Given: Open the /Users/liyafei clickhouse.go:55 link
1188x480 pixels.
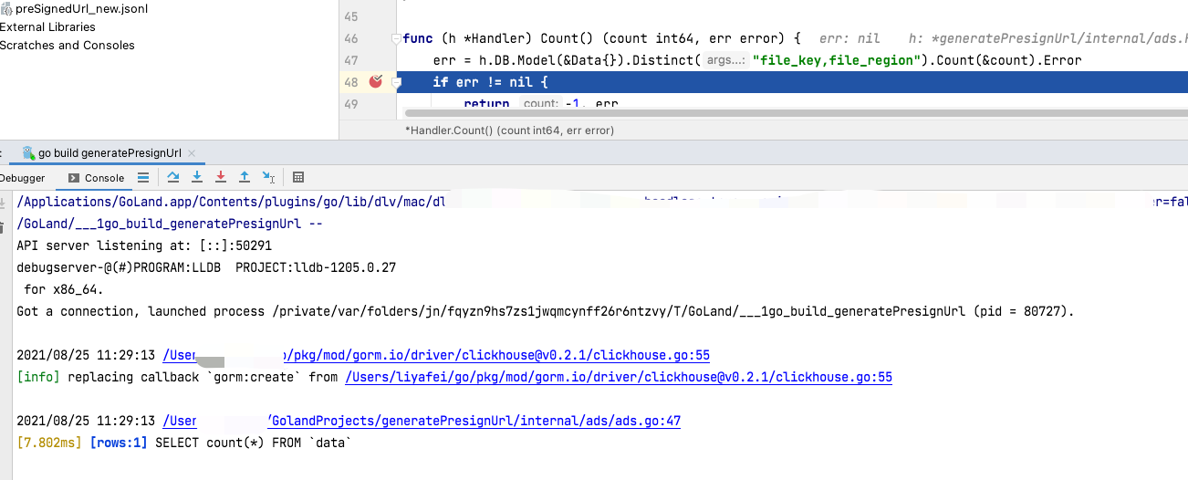Looking at the screenshot, I should [619, 377].
